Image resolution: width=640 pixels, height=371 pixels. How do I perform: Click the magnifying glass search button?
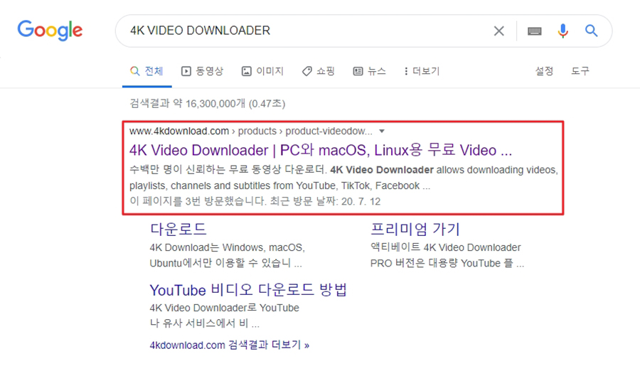(591, 31)
